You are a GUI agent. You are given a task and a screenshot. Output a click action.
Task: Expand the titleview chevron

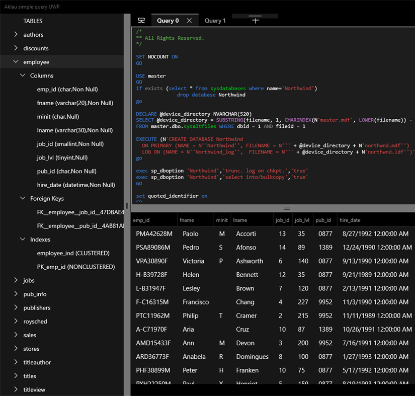click(x=16, y=389)
